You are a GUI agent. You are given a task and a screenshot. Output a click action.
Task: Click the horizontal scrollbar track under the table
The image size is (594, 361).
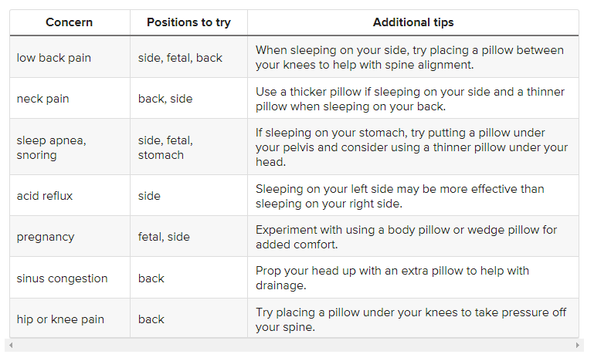(294, 345)
